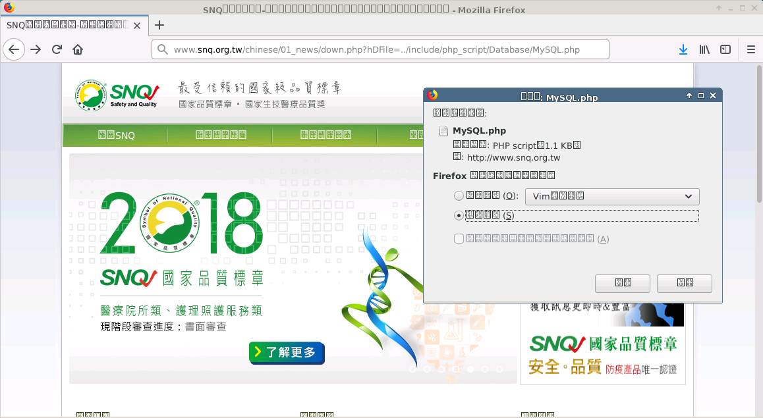Click the left dialog button at bottom
This screenshot has height=418, width=763.
pyautogui.click(x=623, y=283)
